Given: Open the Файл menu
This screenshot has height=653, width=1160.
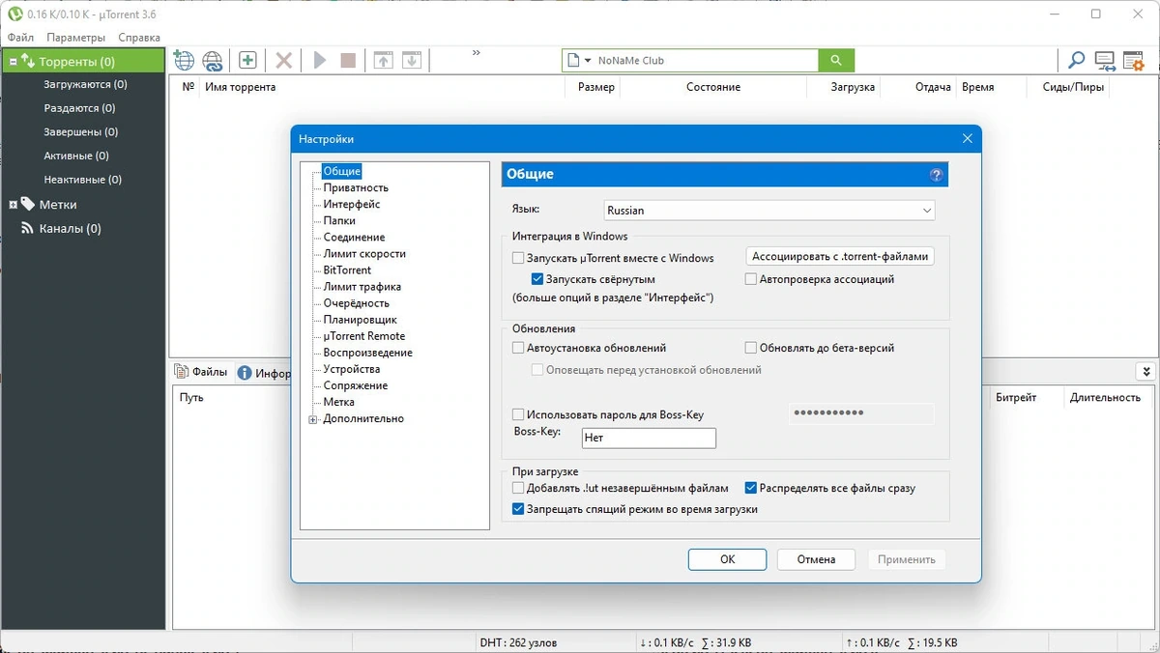Looking at the screenshot, I should pos(20,38).
